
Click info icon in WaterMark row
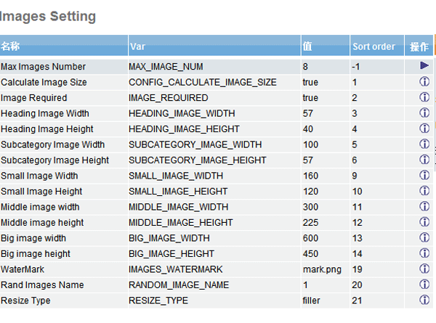click(424, 269)
